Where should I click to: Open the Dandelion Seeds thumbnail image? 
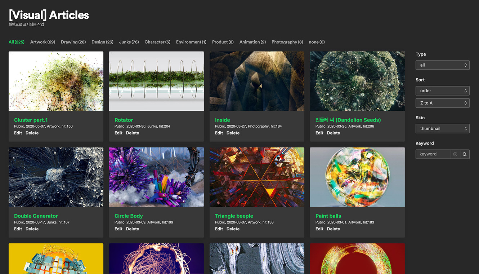[x=357, y=81]
